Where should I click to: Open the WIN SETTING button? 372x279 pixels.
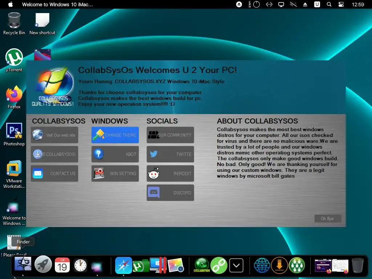pyautogui.click(x=115, y=173)
